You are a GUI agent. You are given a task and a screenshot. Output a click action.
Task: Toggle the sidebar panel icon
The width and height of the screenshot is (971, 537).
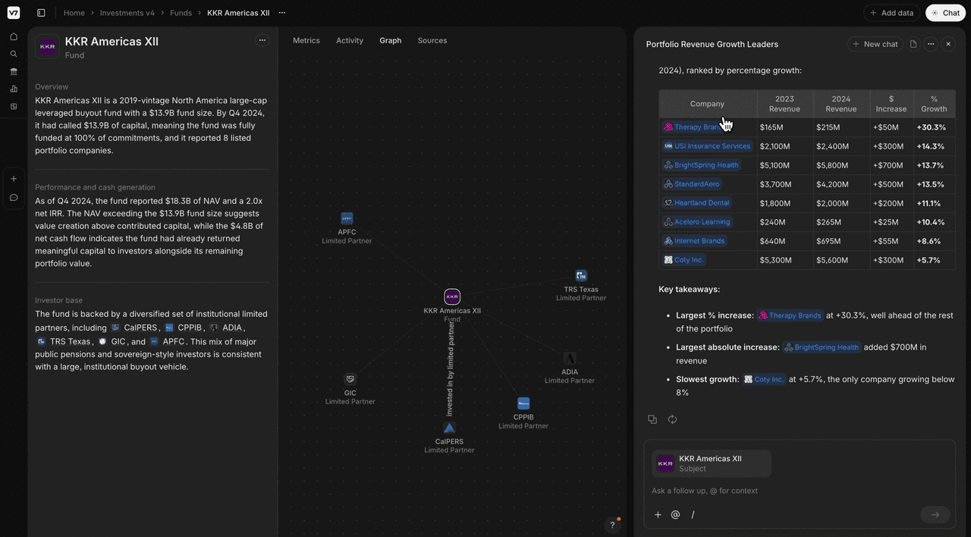[x=41, y=13]
